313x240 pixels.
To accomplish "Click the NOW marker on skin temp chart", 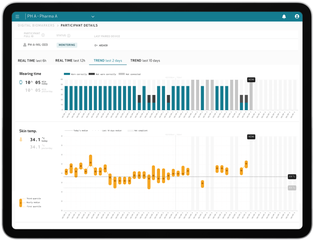I will (x=251, y=136).
